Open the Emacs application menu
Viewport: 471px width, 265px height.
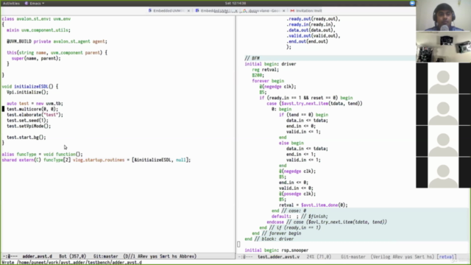point(35,3)
